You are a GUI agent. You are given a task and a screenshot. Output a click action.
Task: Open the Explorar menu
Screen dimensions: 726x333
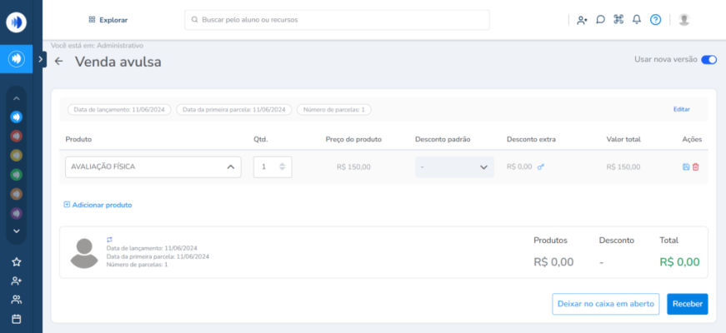pos(108,19)
